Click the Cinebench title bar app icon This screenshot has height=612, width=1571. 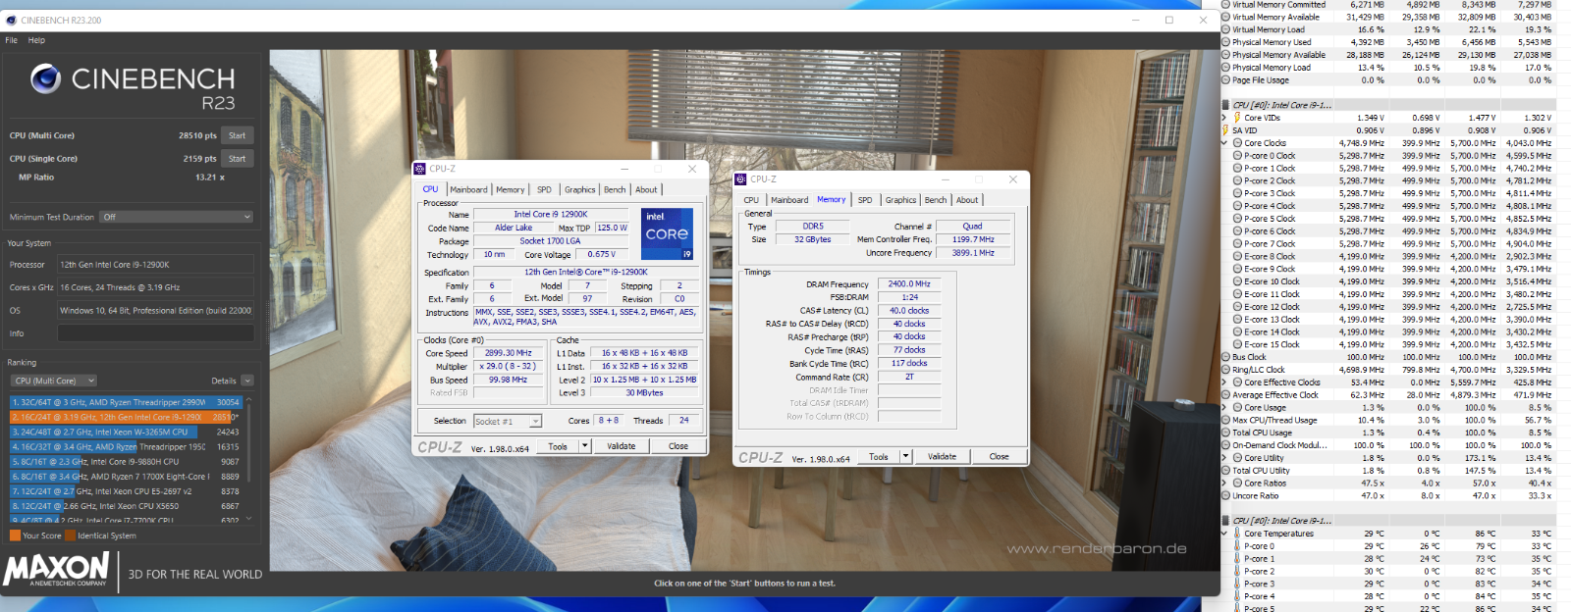pos(12,20)
